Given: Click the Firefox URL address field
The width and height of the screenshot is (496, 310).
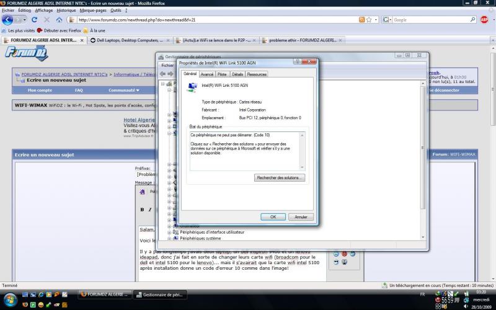Looking at the screenshot, I should [218, 20].
